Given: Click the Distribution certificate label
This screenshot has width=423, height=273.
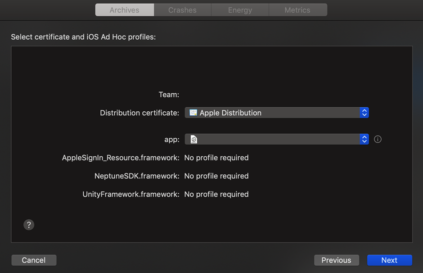Looking at the screenshot, I should coord(139,113).
